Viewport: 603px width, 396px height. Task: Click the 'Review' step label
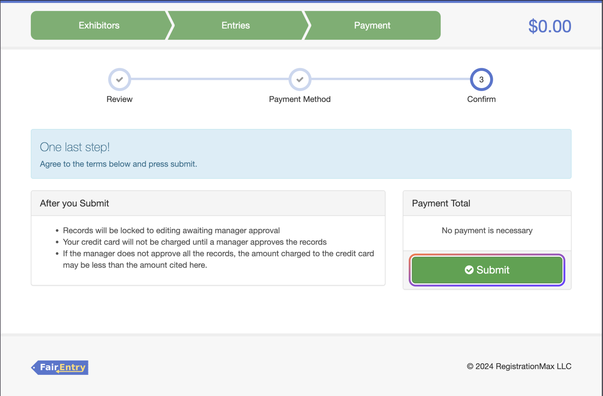[119, 99]
